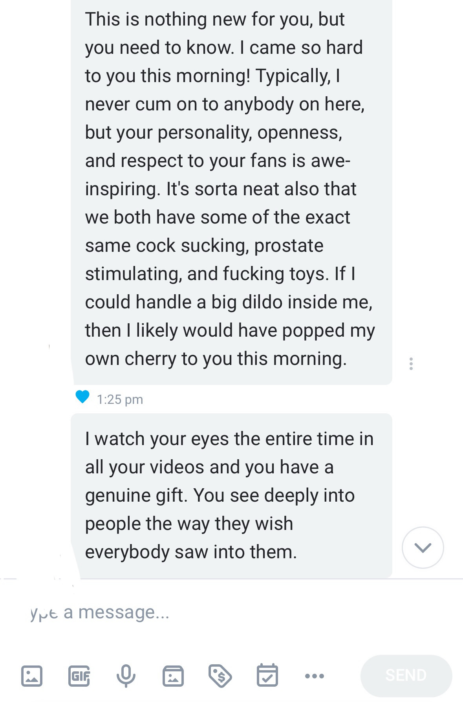This screenshot has height=702, width=463.
Task: Attach a photo with the image icon
Action: (x=31, y=676)
